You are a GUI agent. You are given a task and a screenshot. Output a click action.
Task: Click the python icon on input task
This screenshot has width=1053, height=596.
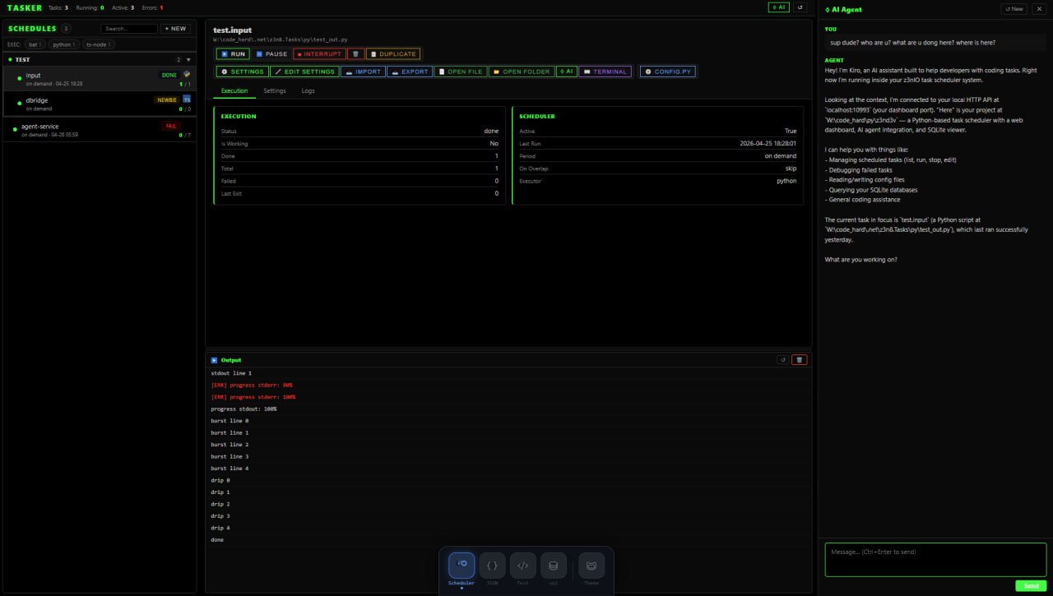[x=187, y=74]
